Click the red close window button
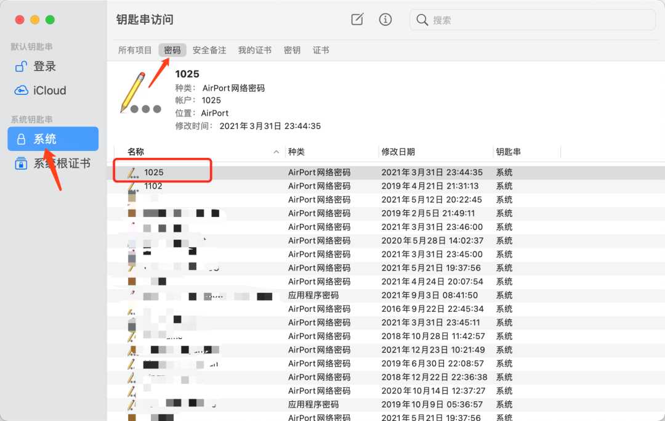Viewport: 665px width, 421px height. [20, 20]
